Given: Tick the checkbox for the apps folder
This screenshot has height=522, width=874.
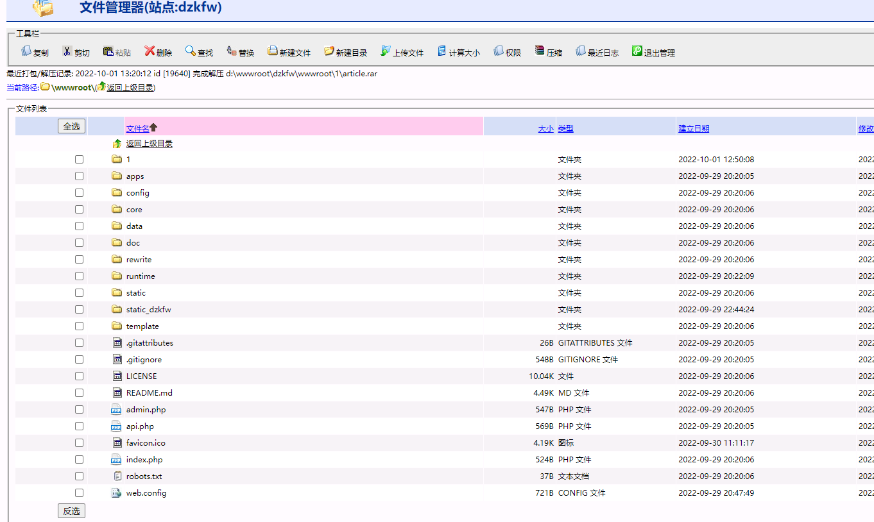Looking at the screenshot, I should (79, 176).
